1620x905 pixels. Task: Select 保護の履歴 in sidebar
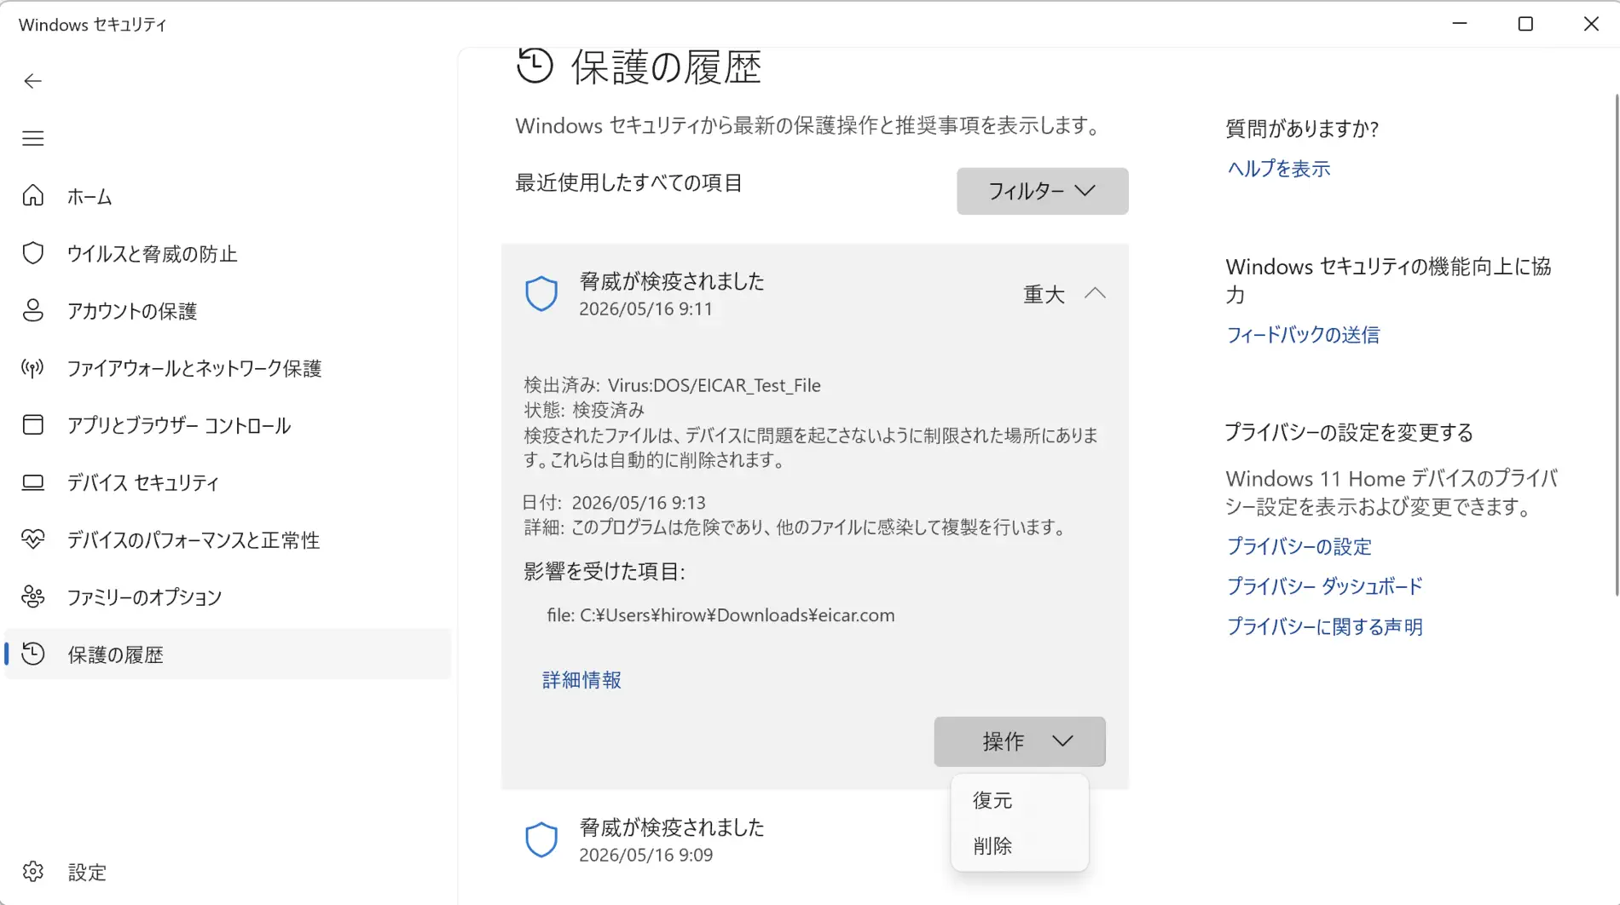[228, 654]
